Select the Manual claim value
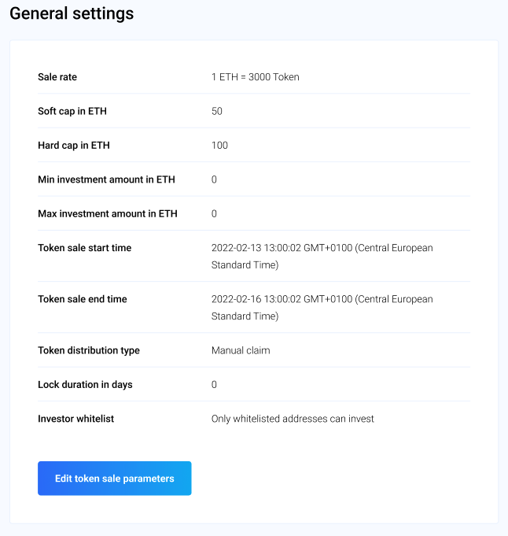The width and height of the screenshot is (508, 536). tap(241, 350)
